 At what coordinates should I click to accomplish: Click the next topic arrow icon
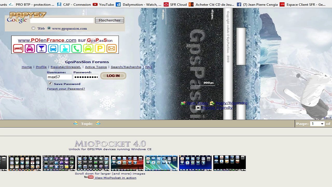(98, 123)
